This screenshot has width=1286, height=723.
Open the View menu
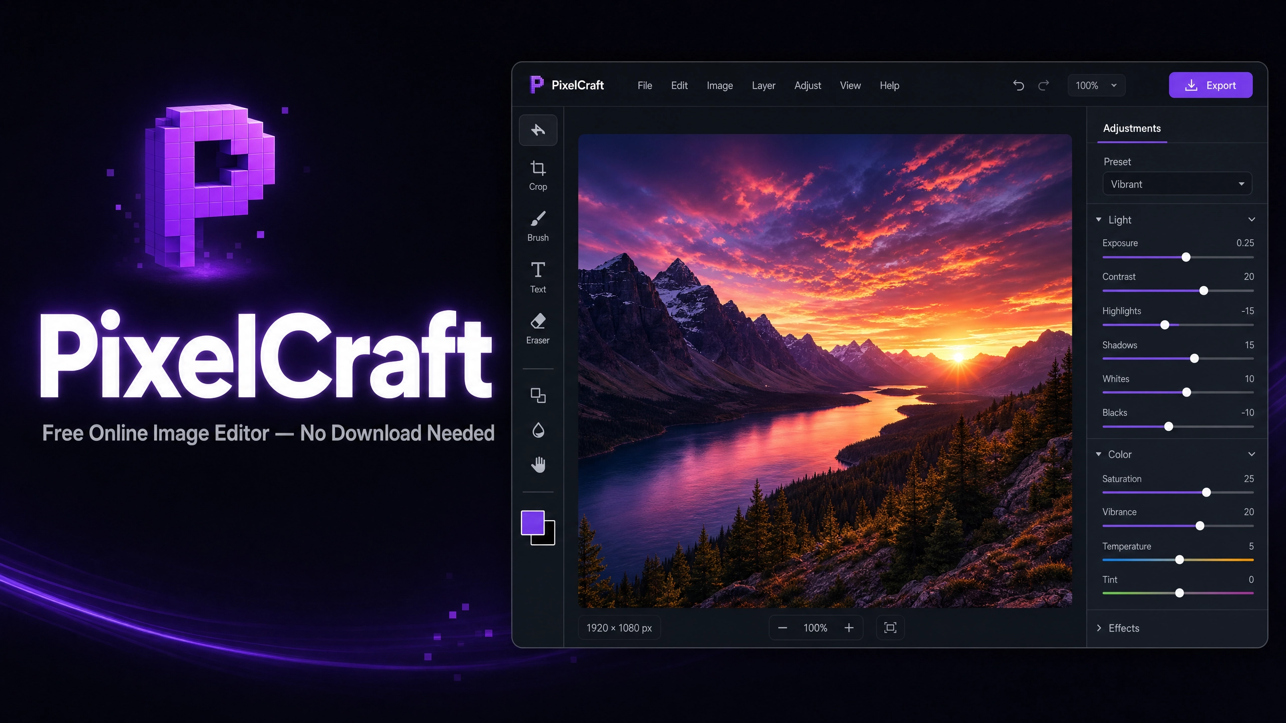tap(850, 85)
